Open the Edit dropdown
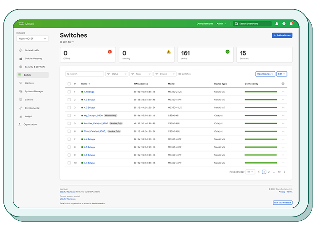Viewport: 316px width, 232px height. (281, 74)
